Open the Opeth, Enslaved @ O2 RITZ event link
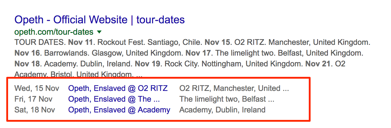The image size is (391, 128). (x=118, y=88)
